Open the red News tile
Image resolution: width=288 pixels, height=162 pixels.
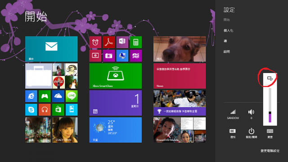pos(180,76)
